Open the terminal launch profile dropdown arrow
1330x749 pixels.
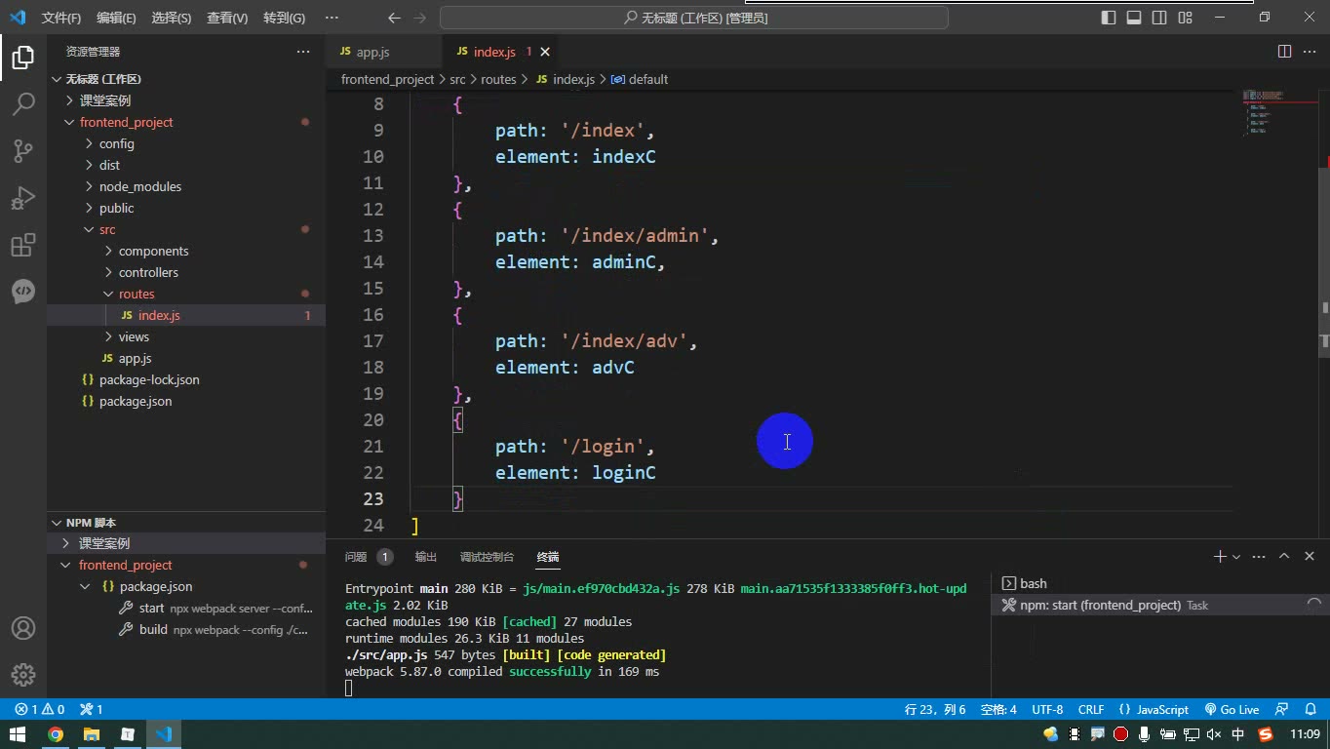click(x=1236, y=557)
